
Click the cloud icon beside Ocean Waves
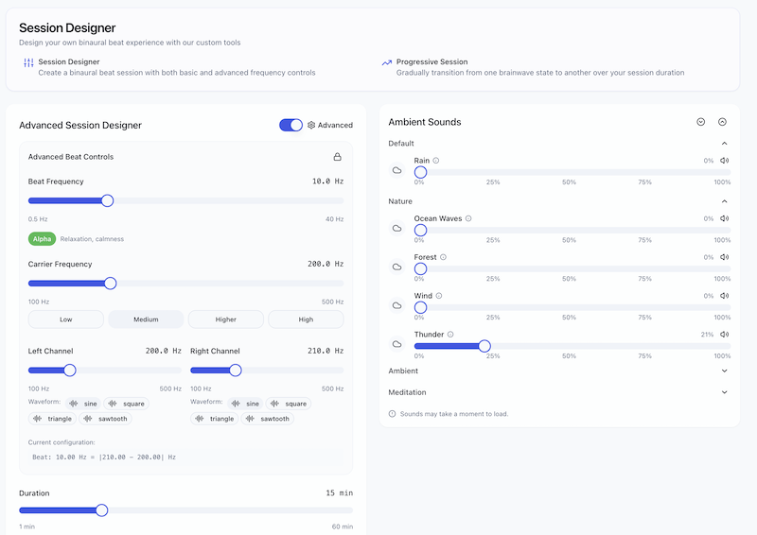click(397, 229)
